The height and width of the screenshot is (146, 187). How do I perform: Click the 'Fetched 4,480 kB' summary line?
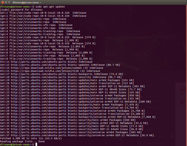[x=31, y=139]
